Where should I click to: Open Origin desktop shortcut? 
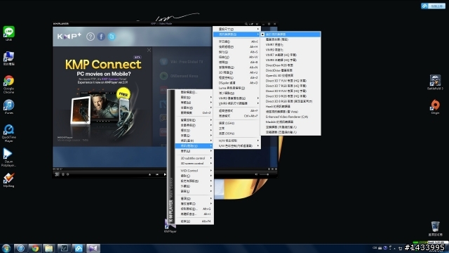435,107
